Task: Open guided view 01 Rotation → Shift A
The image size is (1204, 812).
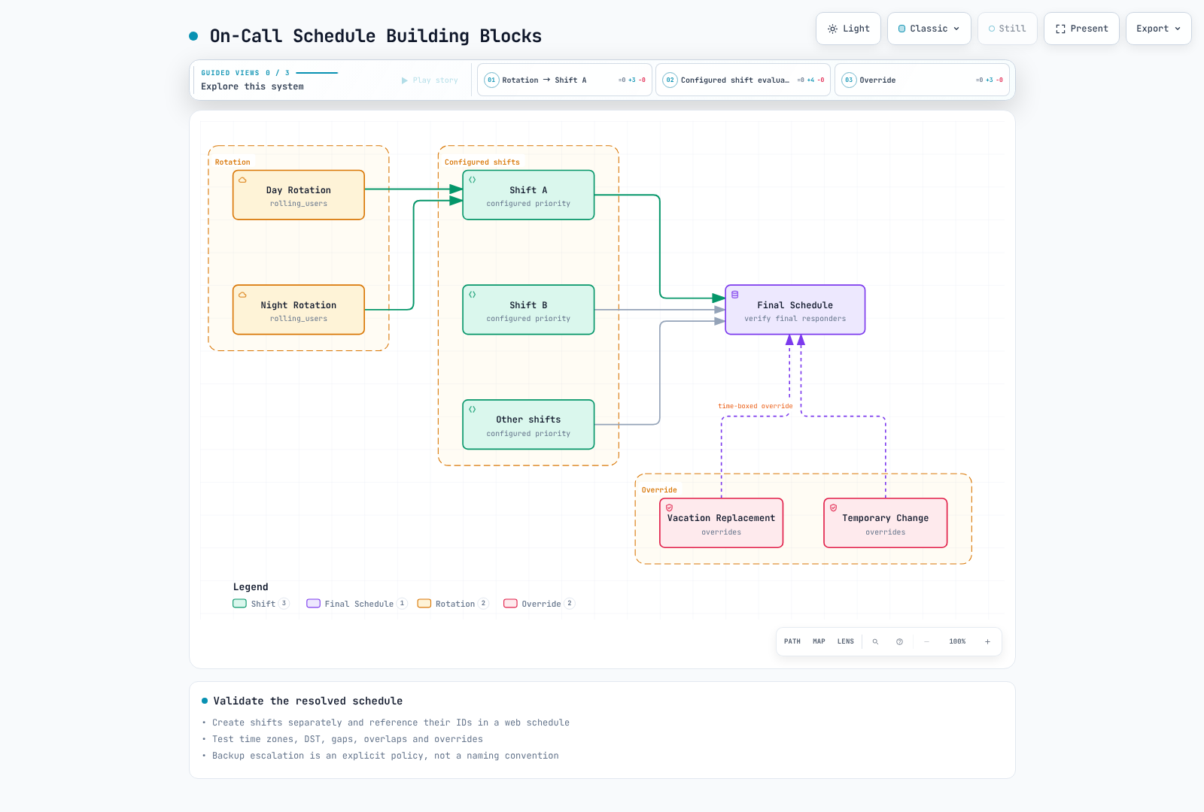Action: click(564, 80)
